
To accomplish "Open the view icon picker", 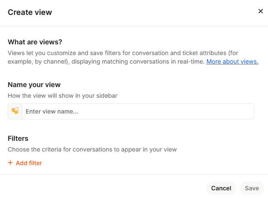I will coord(15,111).
